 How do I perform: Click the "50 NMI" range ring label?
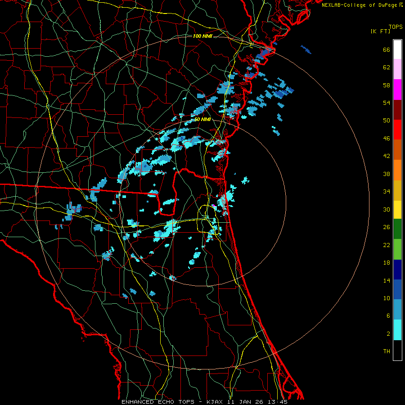click(202, 120)
